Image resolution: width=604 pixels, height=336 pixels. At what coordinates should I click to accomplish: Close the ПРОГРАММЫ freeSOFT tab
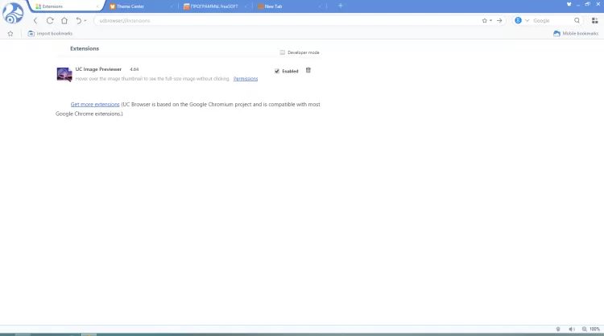coord(246,6)
